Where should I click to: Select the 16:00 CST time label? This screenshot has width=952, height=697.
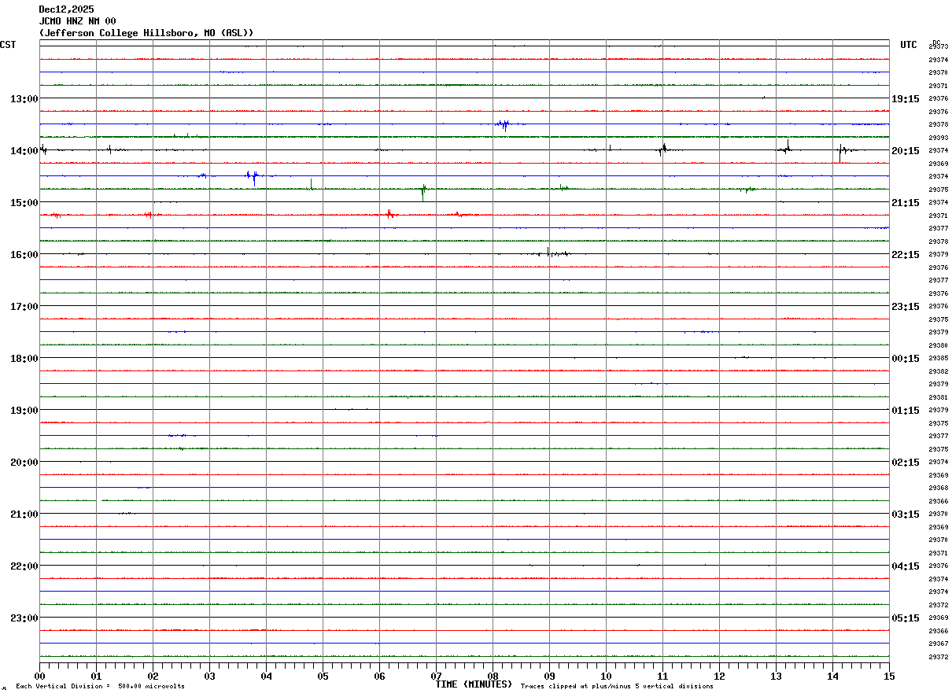click(x=24, y=255)
